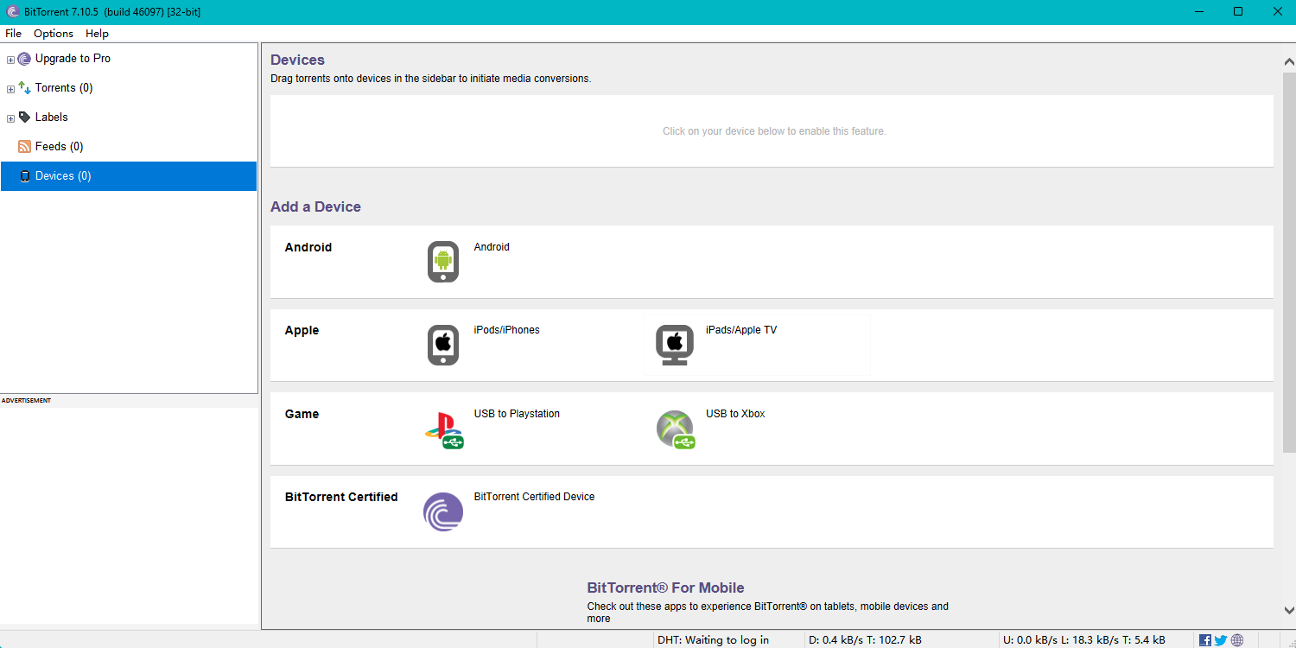Click the scroll down arrow of scrollbar
The width and height of the screenshot is (1296, 648).
click(1288, 610)
